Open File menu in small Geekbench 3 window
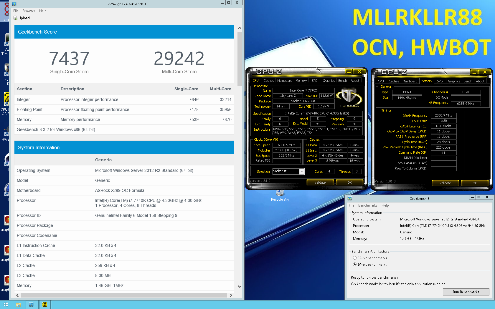The width and height of the screenshot is (495, 309). coord(351,205)
